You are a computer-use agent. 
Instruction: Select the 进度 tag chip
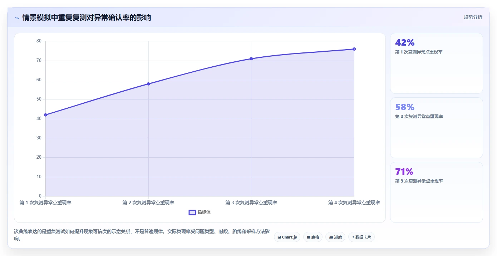[x=335, y=237]
